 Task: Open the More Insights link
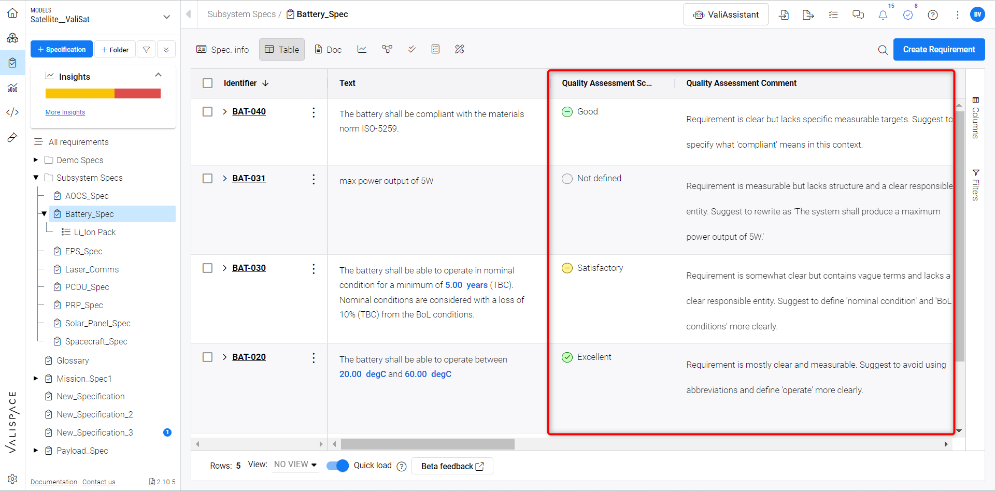tap(65, 112)
